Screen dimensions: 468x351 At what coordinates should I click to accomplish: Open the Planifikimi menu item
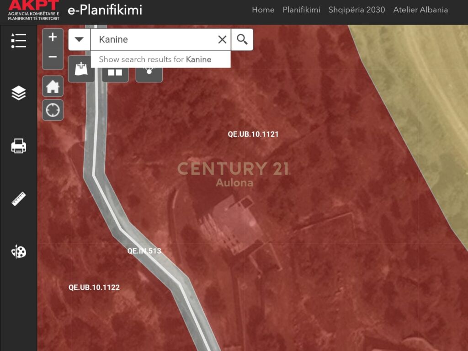click(x=301, y=10)
